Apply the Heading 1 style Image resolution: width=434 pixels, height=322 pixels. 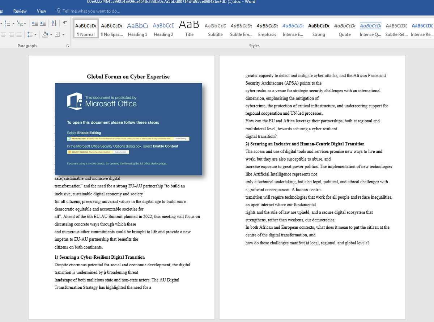(x=137, y=29)
